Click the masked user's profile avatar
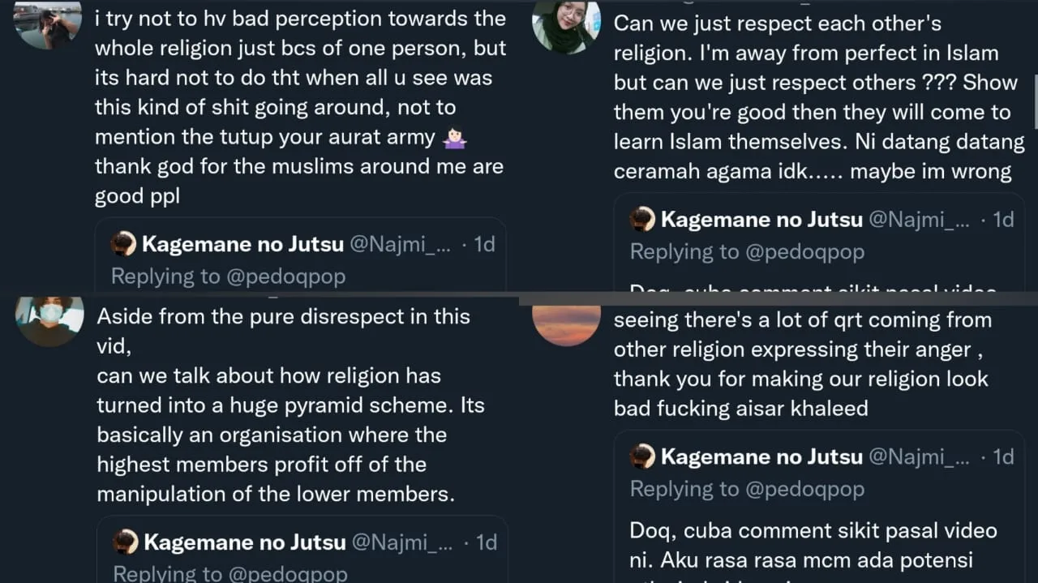Image resolution: width=1038 pixels, height=583 pixels. (x=49, y=320)
